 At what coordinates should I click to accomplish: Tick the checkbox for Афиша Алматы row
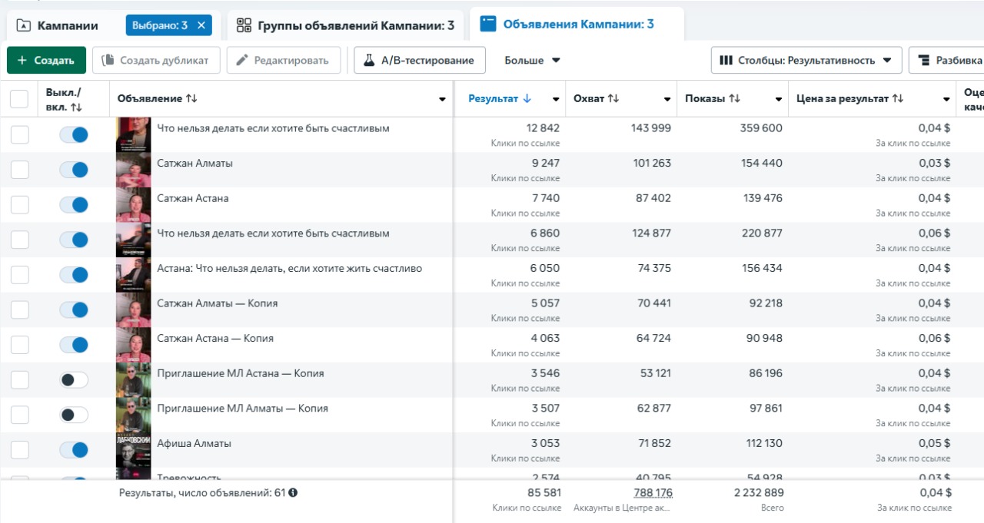point(20,450)
